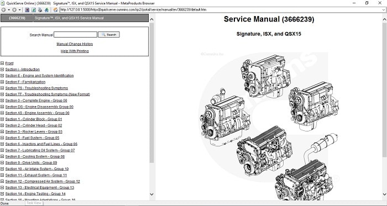Screen dimensions: 387x206
Task: Click the Search button
Action: (109, 35)
